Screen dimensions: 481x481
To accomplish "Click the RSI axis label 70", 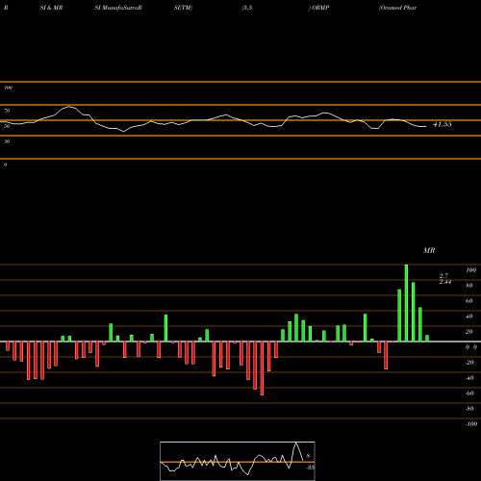I will coord(7,111).
